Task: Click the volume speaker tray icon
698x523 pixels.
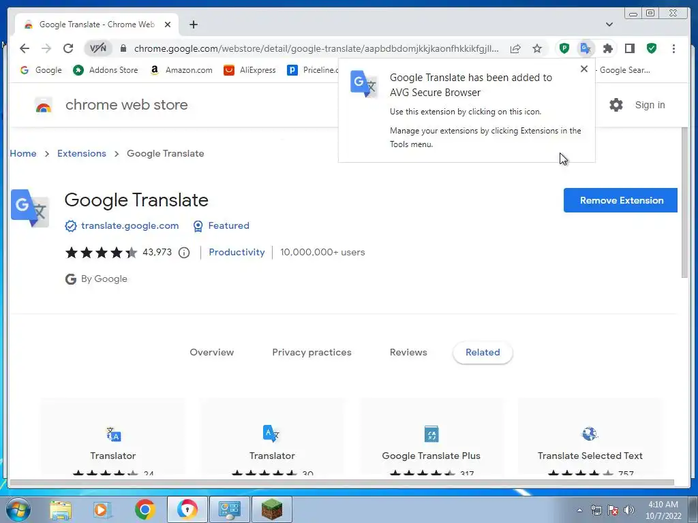Action: [x=629, y=510]
